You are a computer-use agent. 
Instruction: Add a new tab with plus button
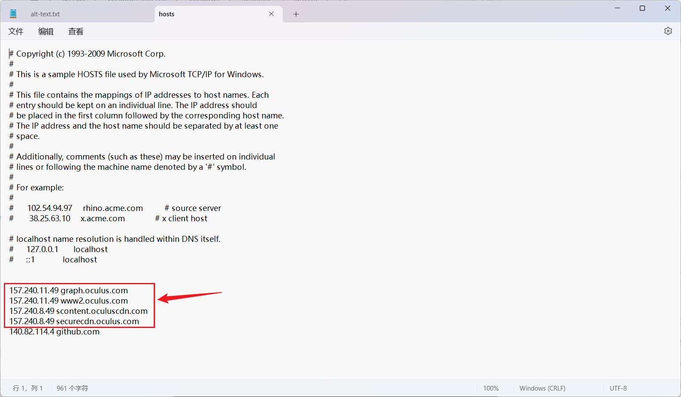point(296,14)
